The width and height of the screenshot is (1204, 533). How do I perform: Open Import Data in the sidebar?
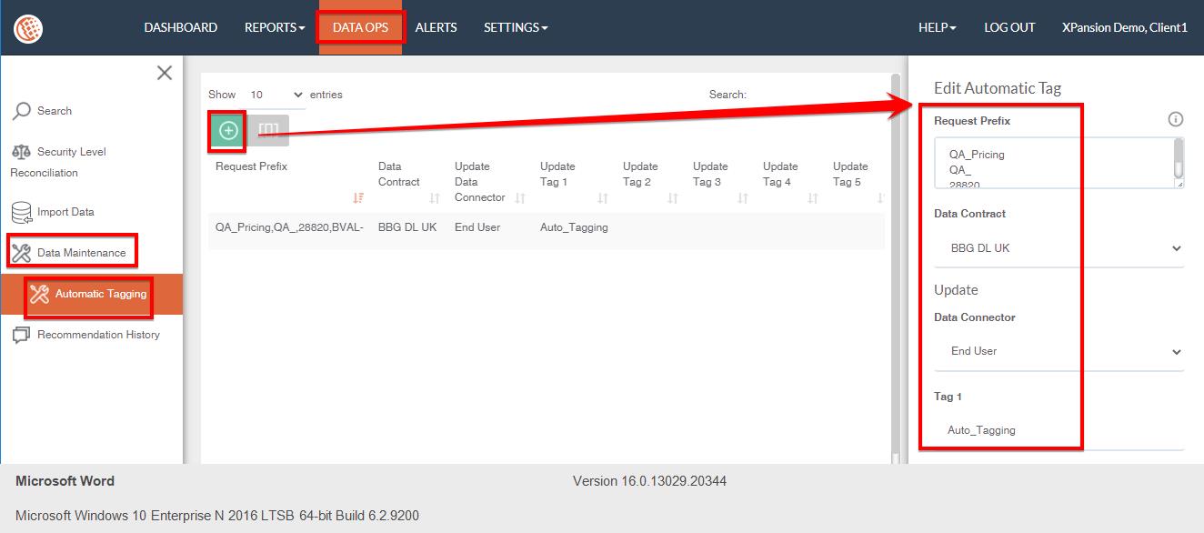point(65,212)
